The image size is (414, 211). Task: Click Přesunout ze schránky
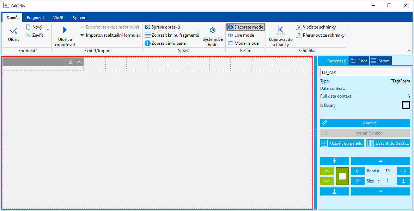click(x=321, y=35)
